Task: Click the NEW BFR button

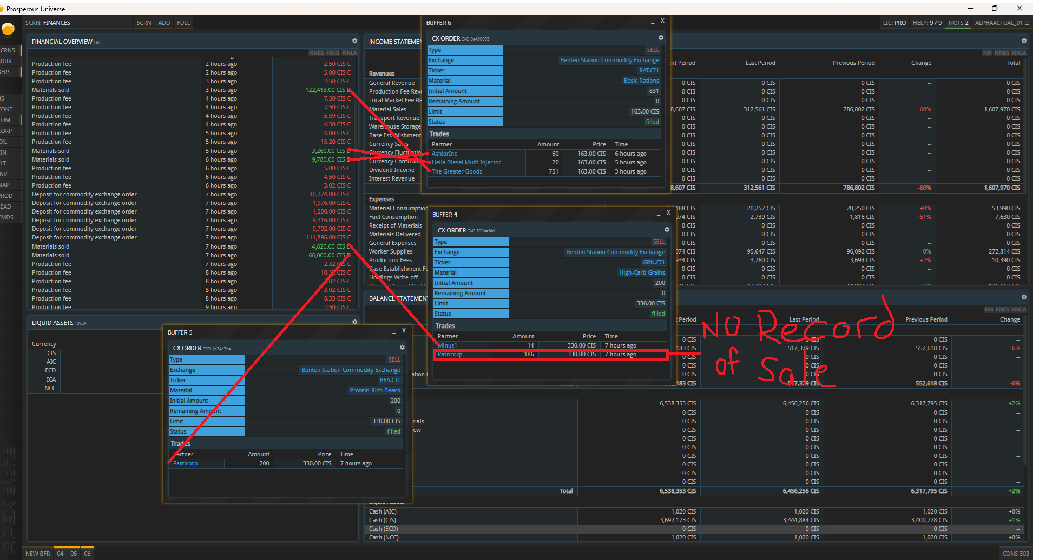Action: click(x=38, y=554)
